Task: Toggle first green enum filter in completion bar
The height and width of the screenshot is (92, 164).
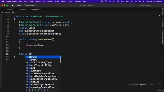Action: tap(33, 90)
